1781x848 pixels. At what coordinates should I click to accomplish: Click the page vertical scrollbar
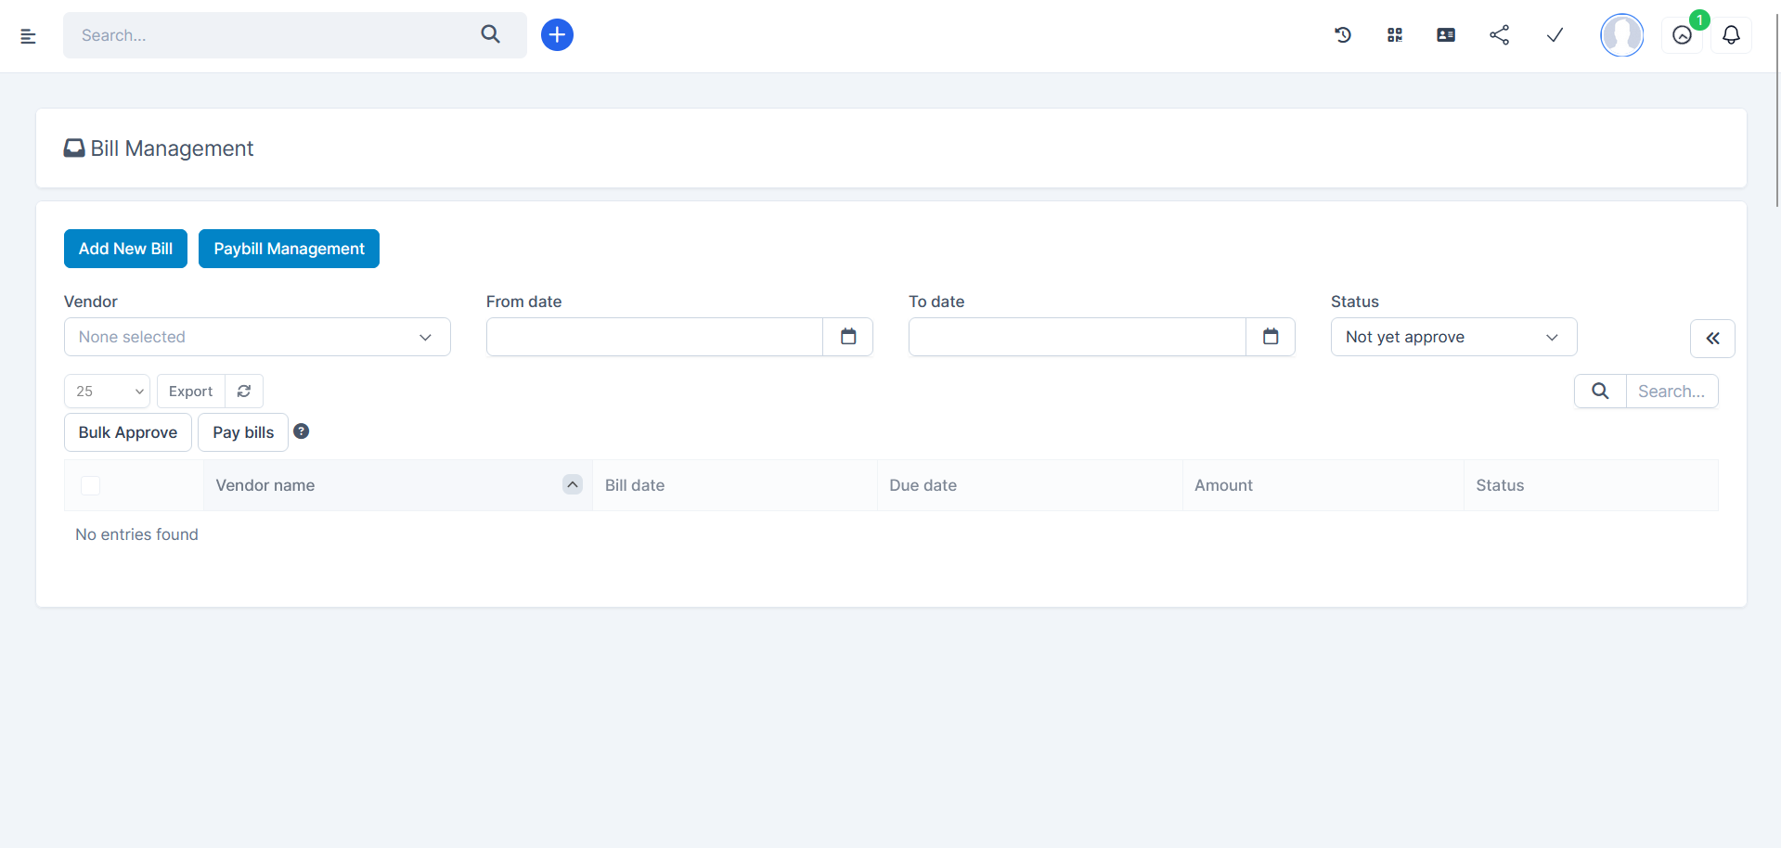1776,111
